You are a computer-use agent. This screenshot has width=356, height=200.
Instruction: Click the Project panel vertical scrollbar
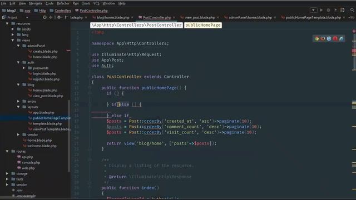(x=69, y=136)
